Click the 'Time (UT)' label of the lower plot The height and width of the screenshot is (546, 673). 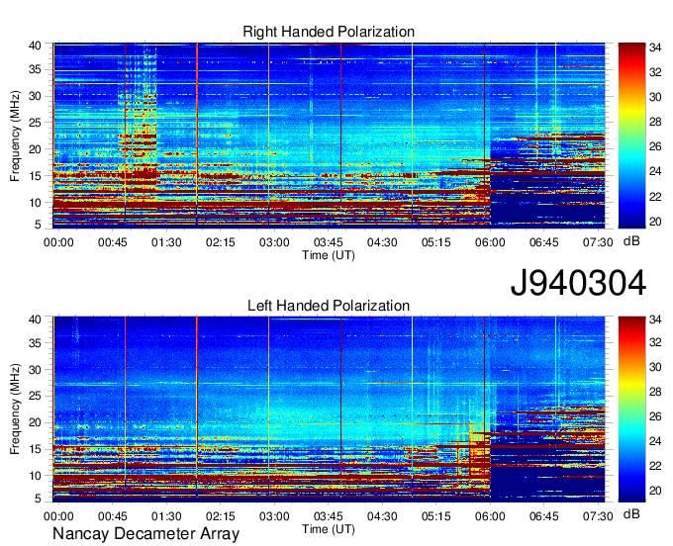tap(329, 529)
